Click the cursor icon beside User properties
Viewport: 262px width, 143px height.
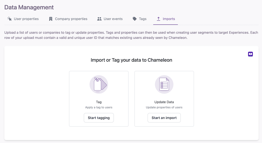pos(10,19)
